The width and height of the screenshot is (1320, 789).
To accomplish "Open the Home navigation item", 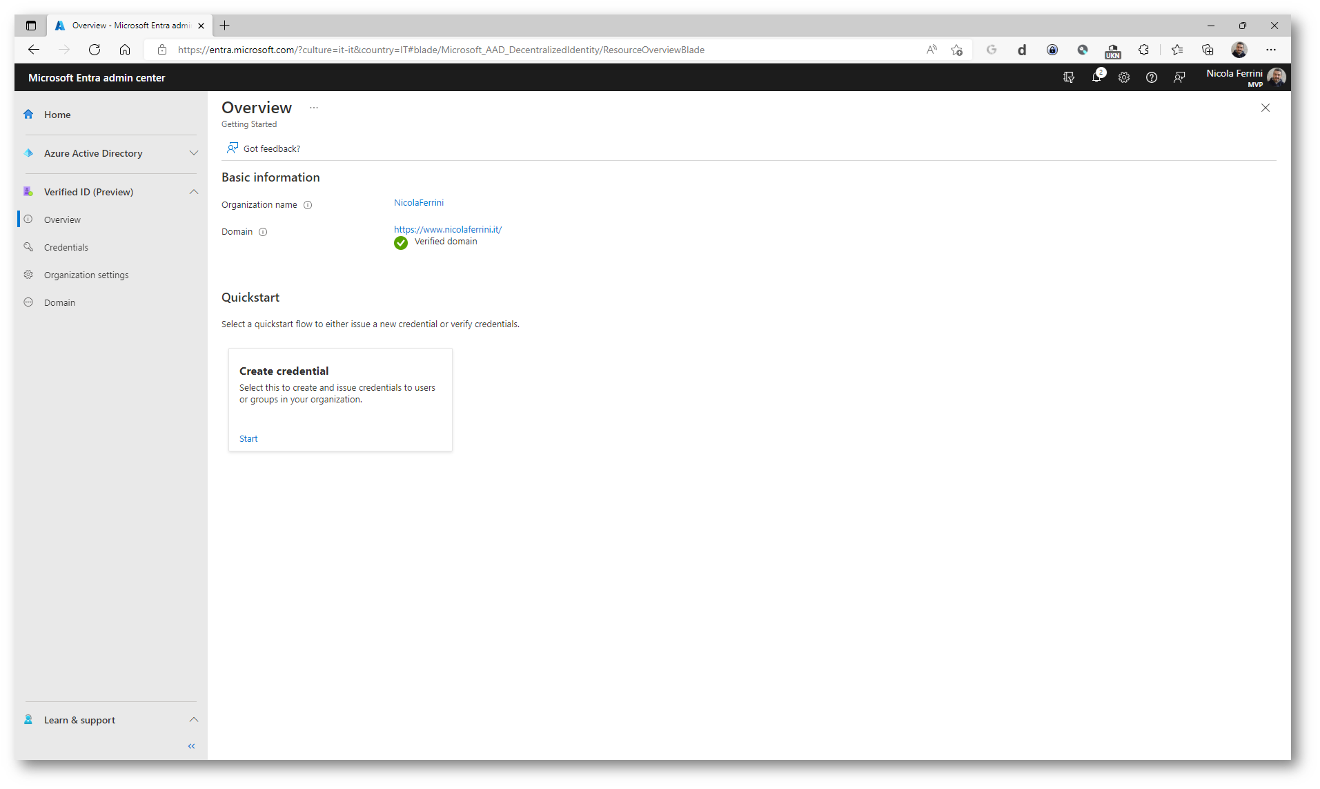I will 57,115.
